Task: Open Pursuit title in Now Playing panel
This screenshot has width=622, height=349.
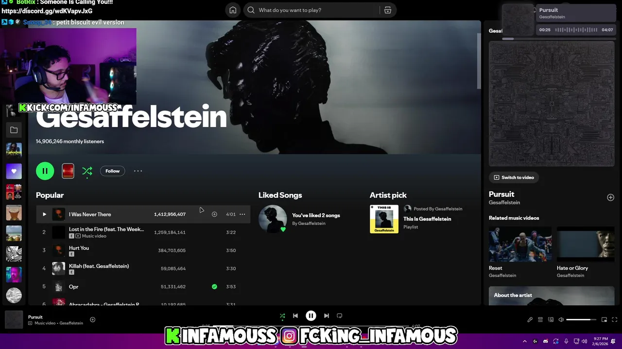Action: coord(501,194)
